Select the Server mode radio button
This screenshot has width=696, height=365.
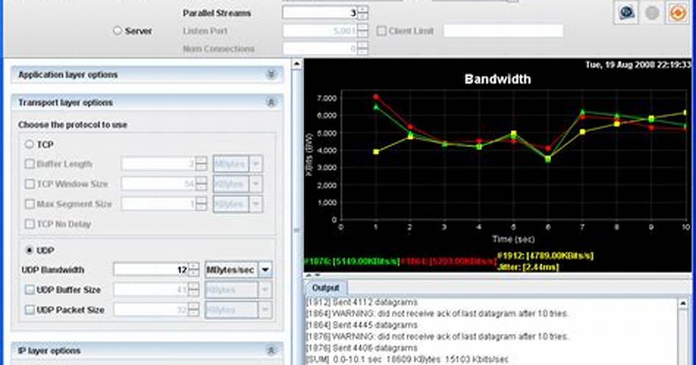coord(117,31)
